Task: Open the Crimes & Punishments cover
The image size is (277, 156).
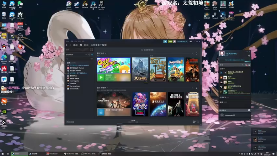Action: click(x=176, y=104)
